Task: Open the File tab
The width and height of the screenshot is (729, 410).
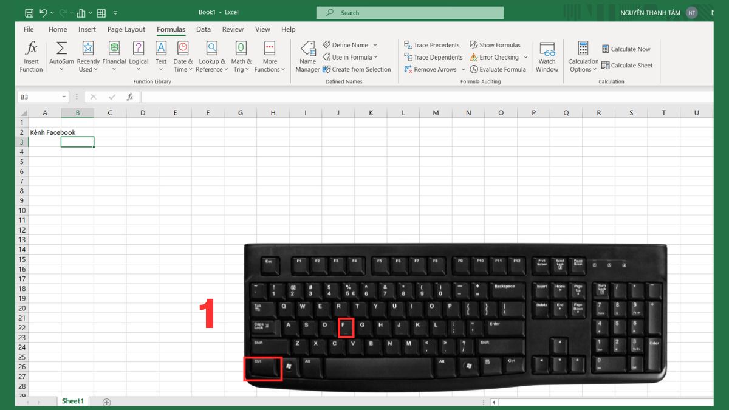Action: 29,29
